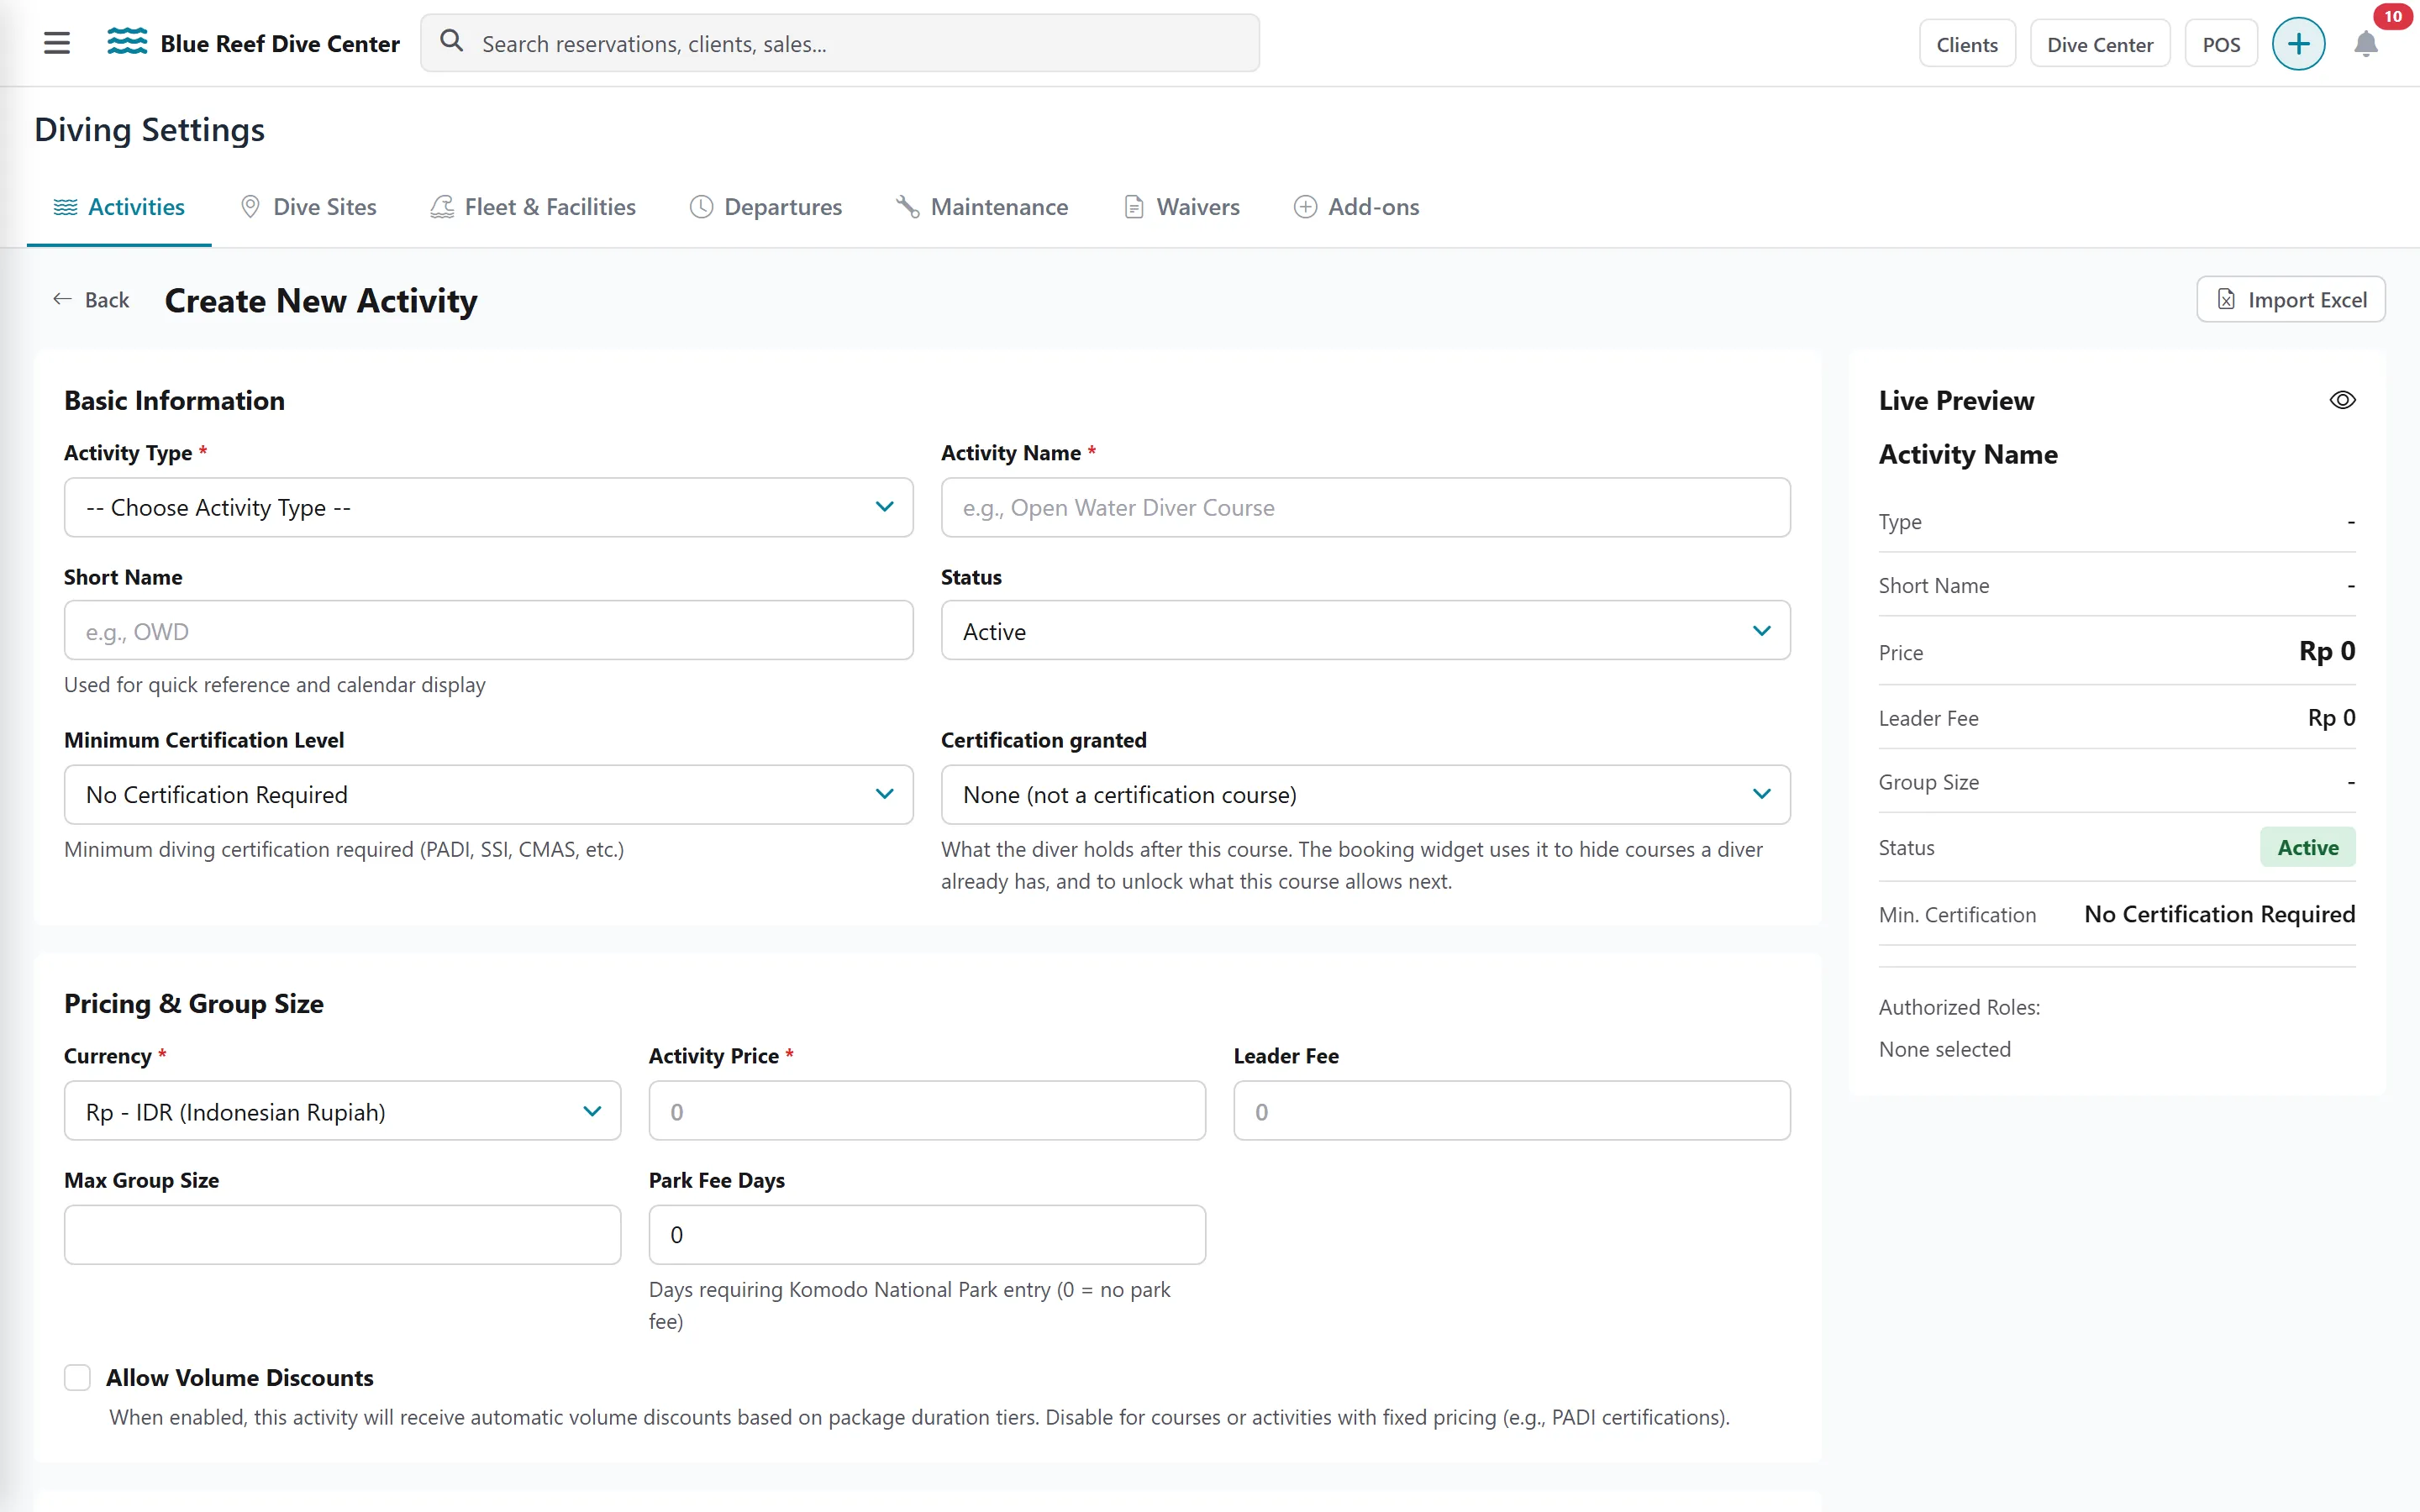Screen dimensions: 2420x1512
Task: Open the notifications bell
Action: (x=2366, y=44)
